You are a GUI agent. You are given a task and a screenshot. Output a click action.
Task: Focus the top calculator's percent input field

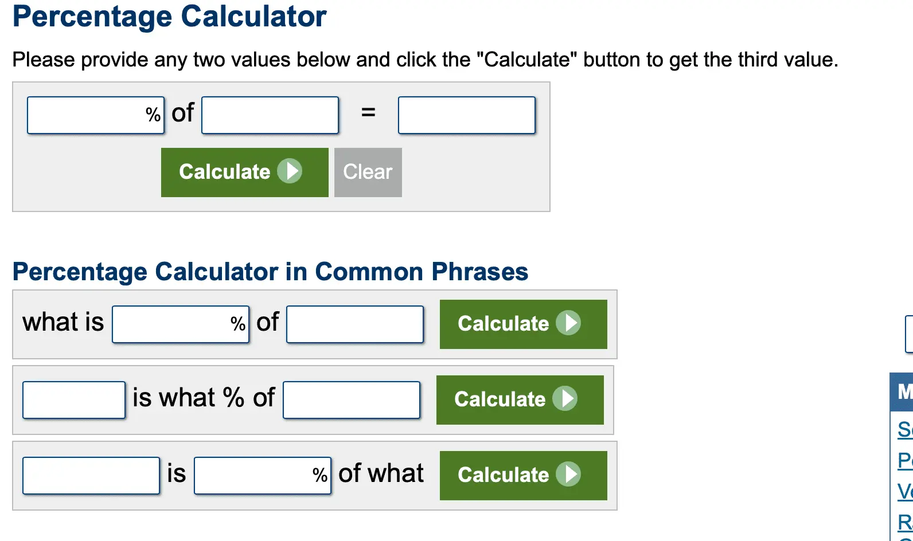86,115
